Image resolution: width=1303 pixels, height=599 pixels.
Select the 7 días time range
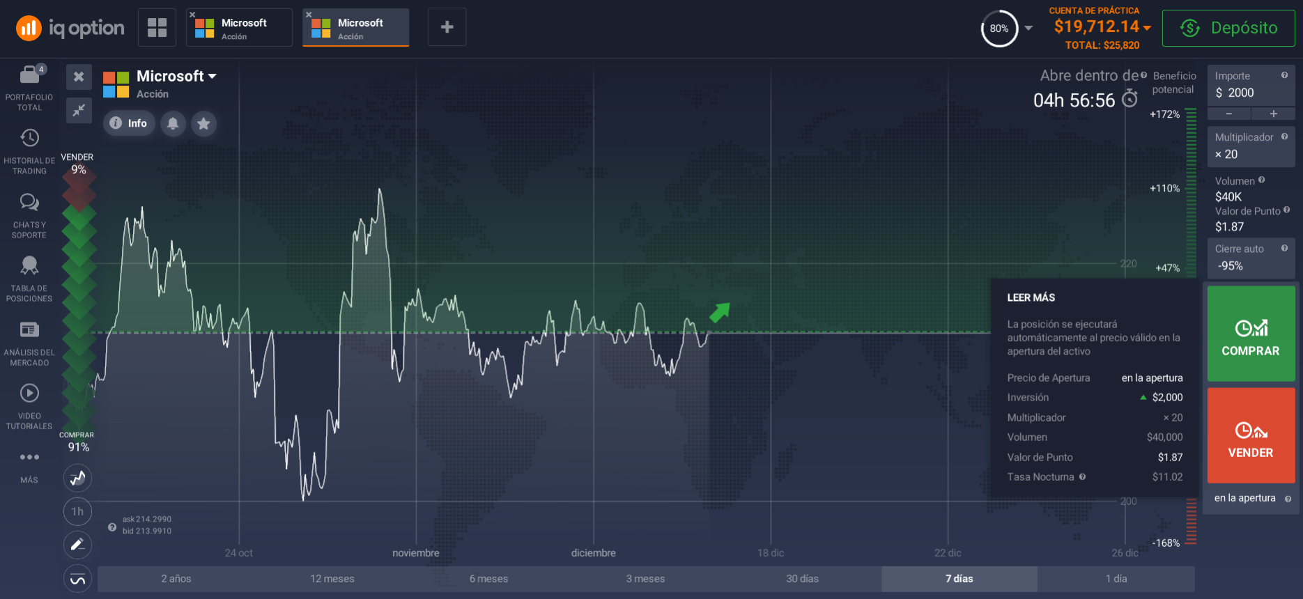point(959,579)
